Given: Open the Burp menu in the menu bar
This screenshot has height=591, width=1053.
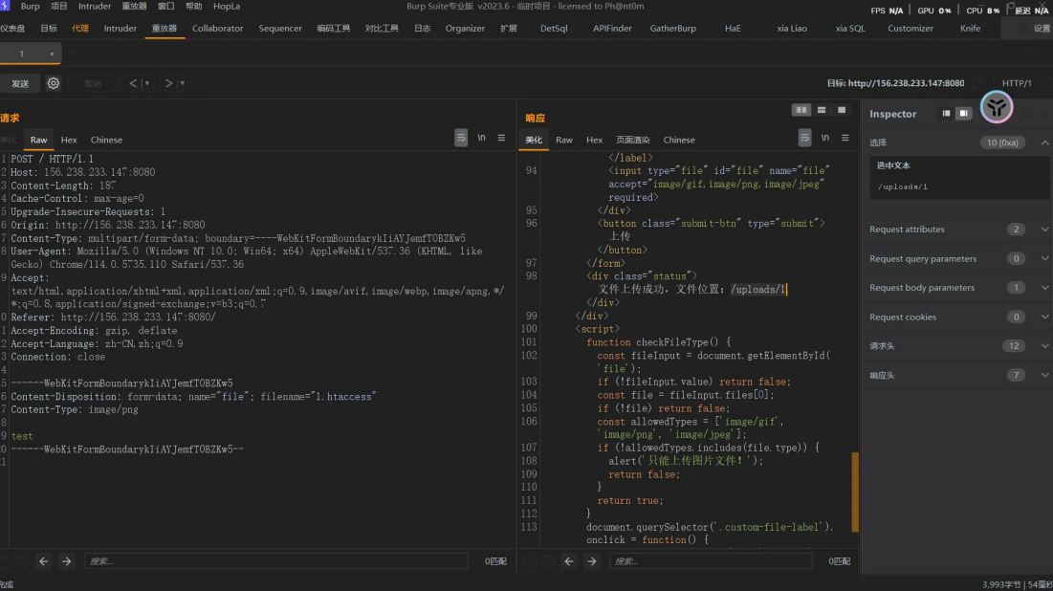Looking at the screenshot, I should [31, 7].
